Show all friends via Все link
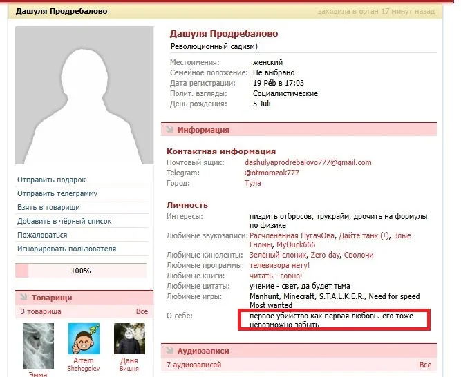Image resolution: width=461 pixels, height=377 pixels. tap(142, 311)
